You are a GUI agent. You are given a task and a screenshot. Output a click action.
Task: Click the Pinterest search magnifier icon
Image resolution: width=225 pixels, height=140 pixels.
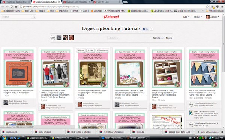pyautogui.click(x=34, y=17)
